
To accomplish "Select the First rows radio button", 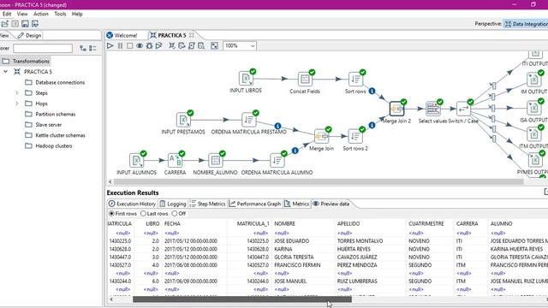I will tap(111, 213).
